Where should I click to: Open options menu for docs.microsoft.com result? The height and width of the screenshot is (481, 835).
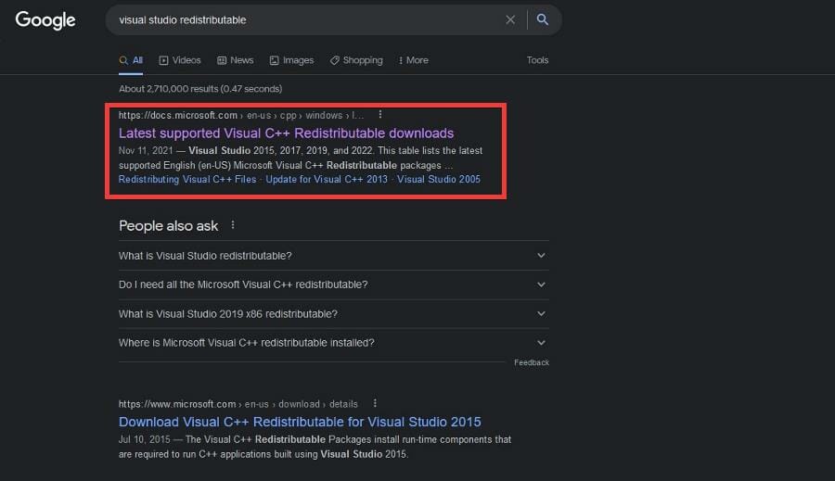pos(380,115)
